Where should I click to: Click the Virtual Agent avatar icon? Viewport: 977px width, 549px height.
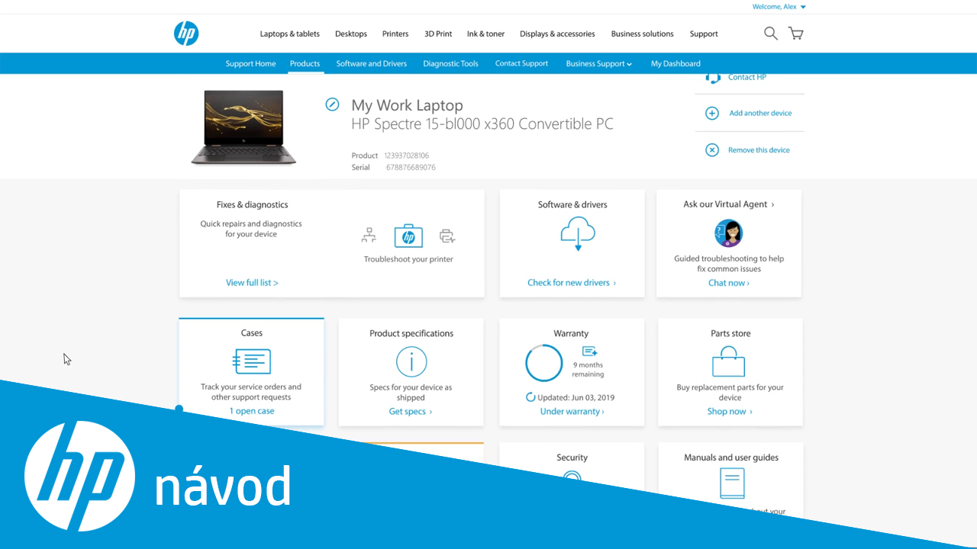pos(728,233)
